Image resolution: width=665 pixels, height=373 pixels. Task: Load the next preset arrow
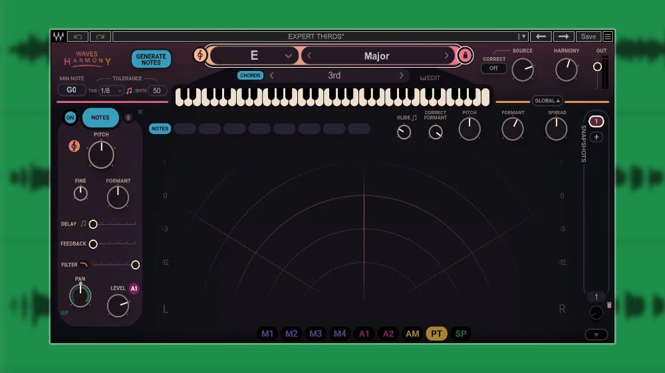pos(563,37)
